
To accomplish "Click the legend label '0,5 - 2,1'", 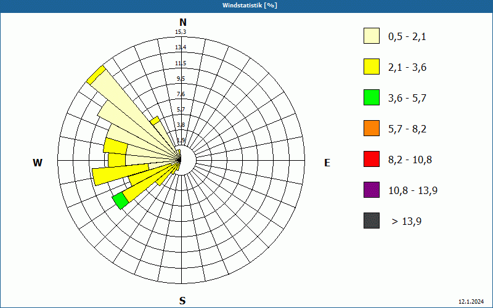I will [407, 37].
